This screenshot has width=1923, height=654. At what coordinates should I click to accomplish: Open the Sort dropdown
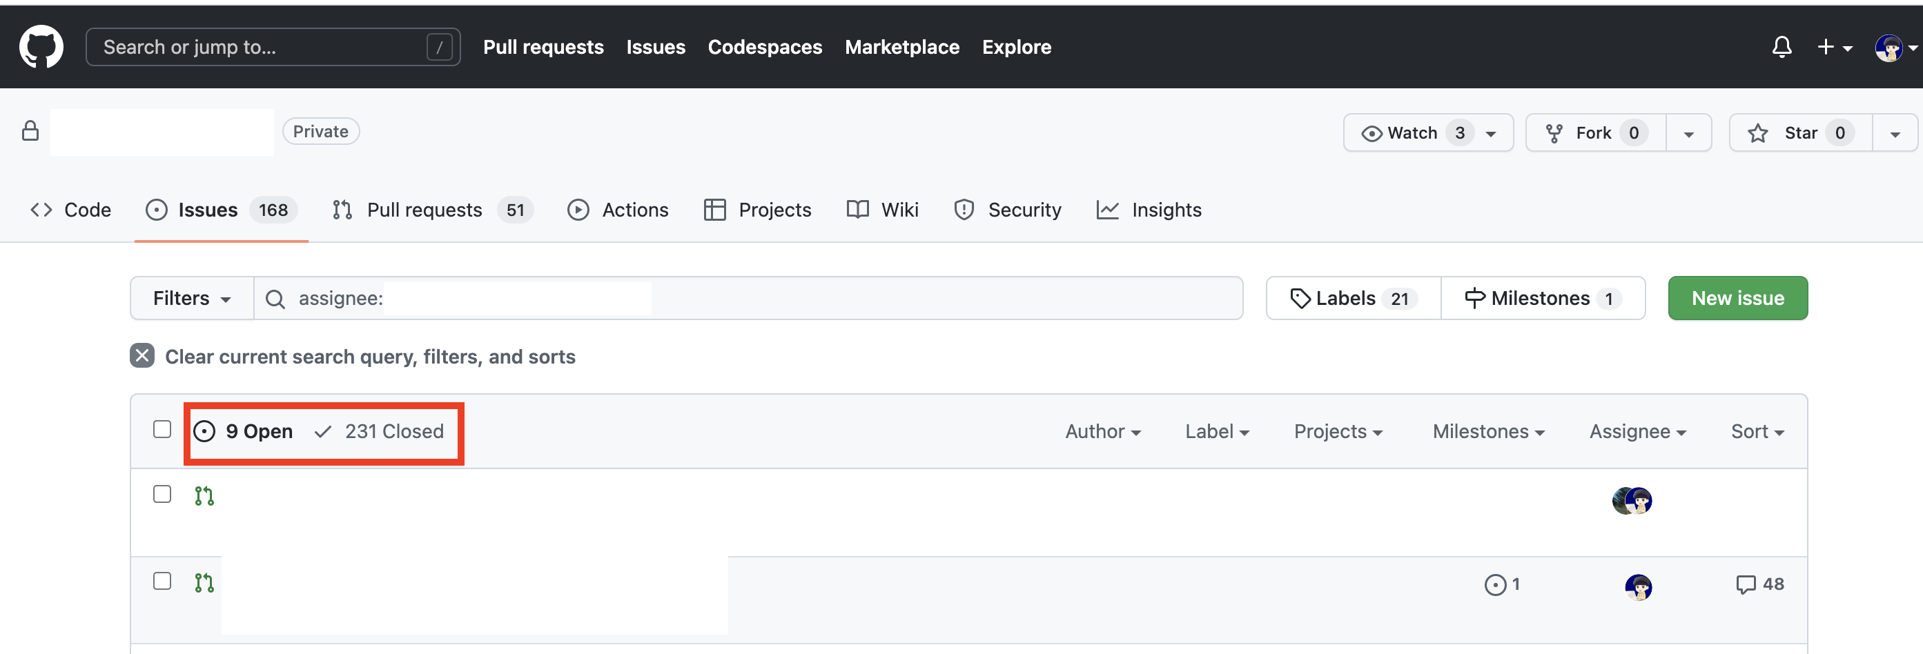click(1757, 431)
